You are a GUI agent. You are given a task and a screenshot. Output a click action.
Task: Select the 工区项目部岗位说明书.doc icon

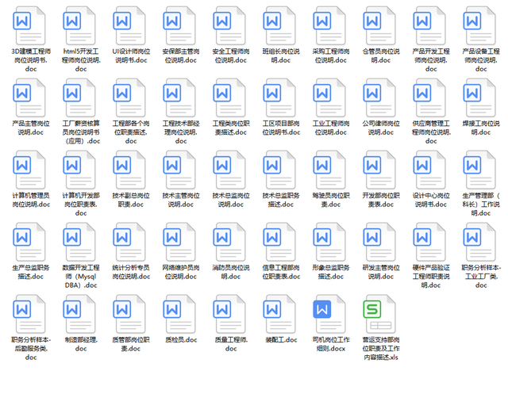[x=279, y=98]
